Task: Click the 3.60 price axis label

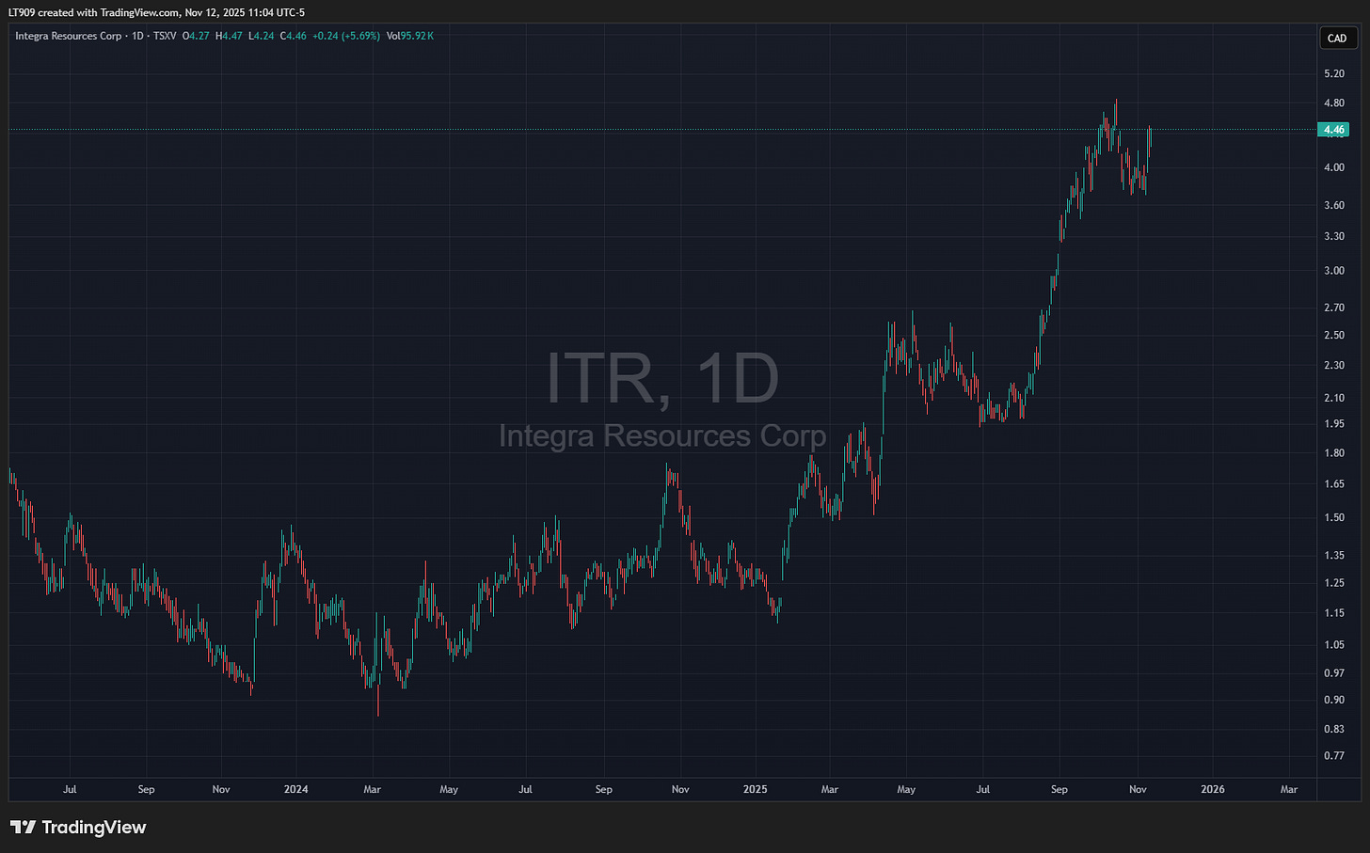Action: (1333, 205)
